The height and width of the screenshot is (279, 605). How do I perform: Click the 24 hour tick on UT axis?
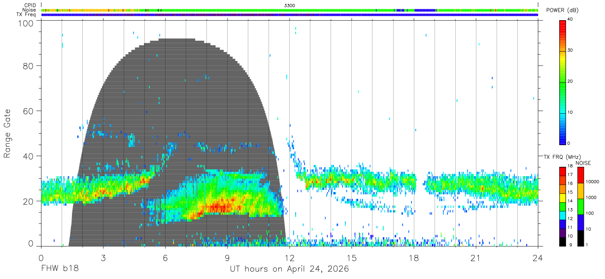[x=538, y=258]
